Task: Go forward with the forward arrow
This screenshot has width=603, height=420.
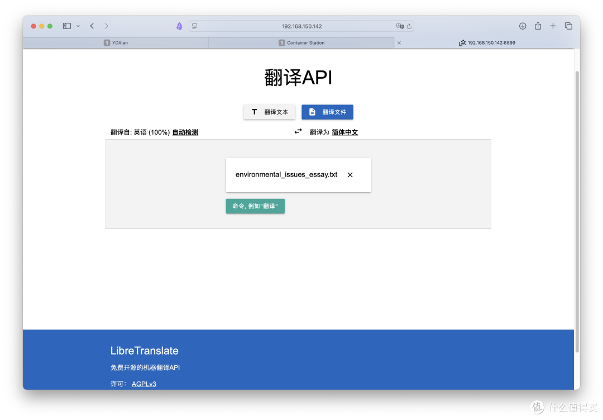Action: click(x=107, y=26)
